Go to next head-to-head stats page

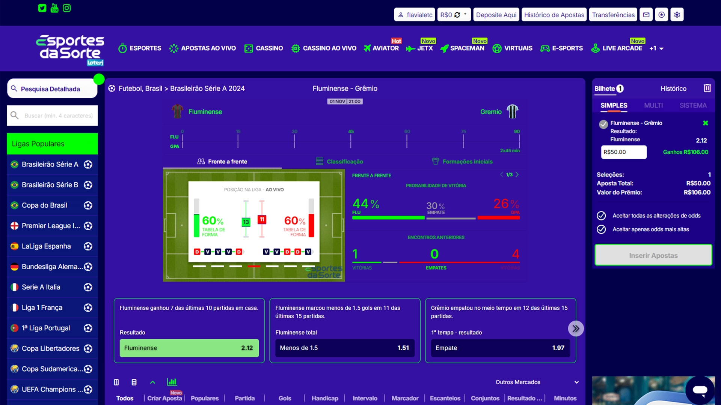tap(517, 174)
